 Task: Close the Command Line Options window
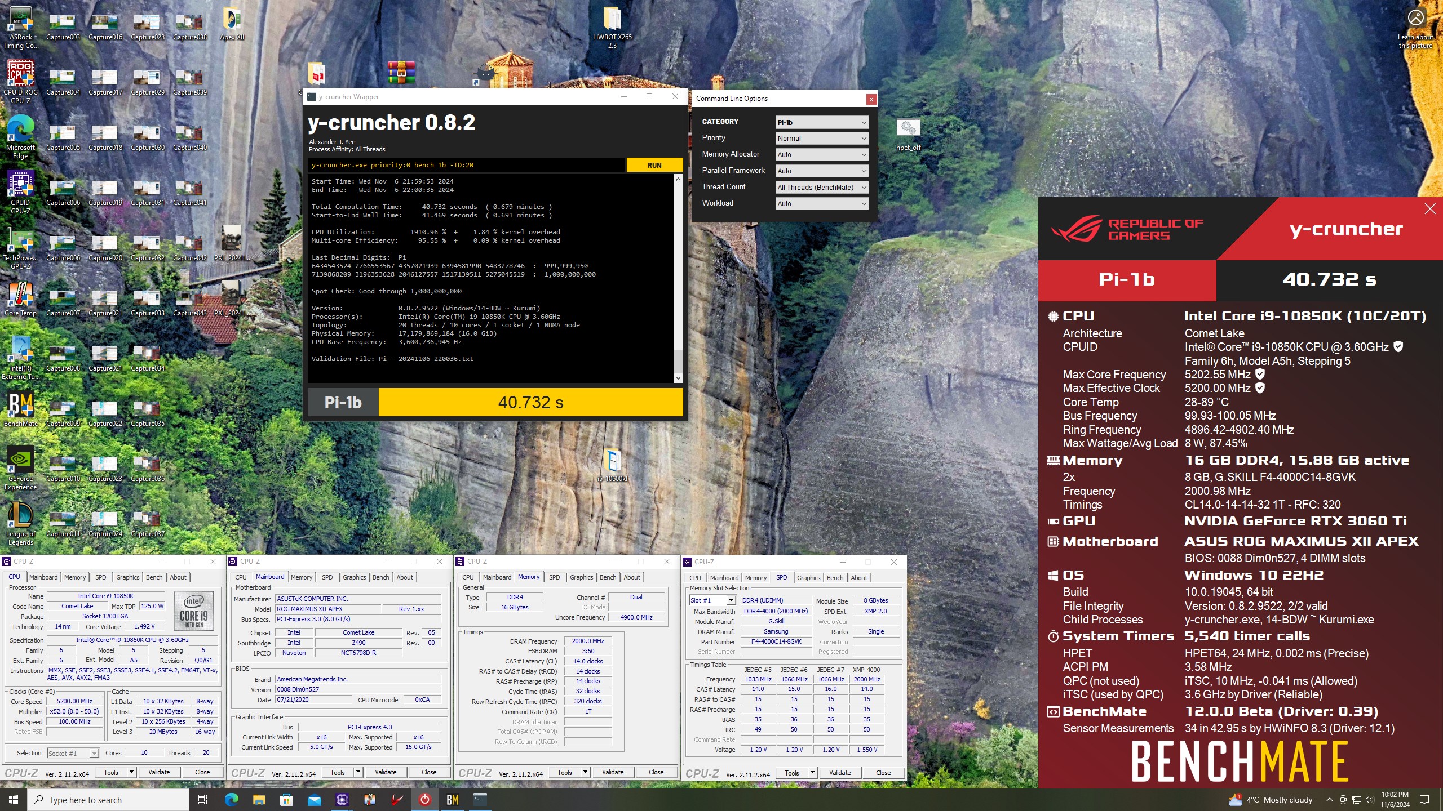[871, 99]
